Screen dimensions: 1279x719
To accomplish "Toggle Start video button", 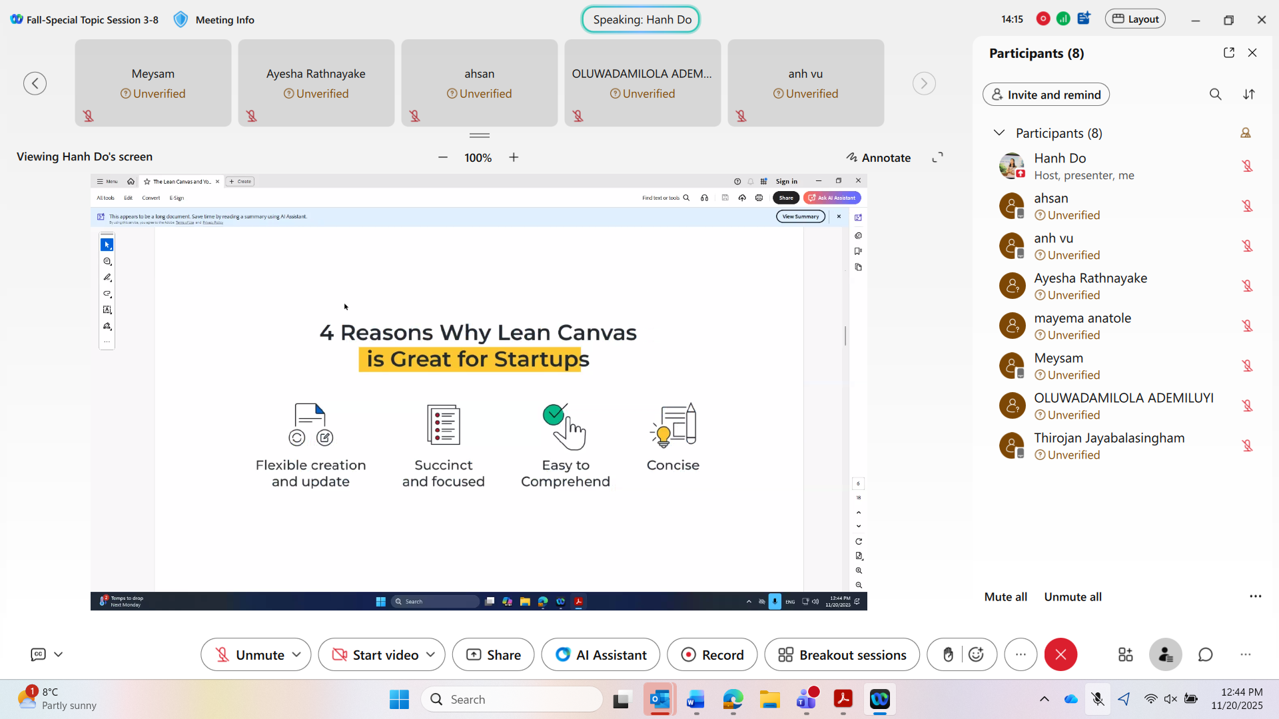I will (376, 655).
